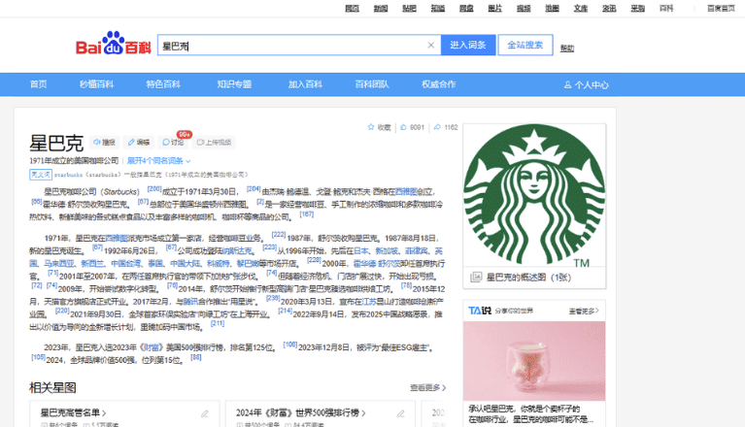
Task: Click the 99+ badge on 讨论
Action: click(184, 134)
